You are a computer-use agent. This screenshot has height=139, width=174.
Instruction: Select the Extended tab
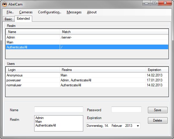pyautogui.click(x=23, y=19)
